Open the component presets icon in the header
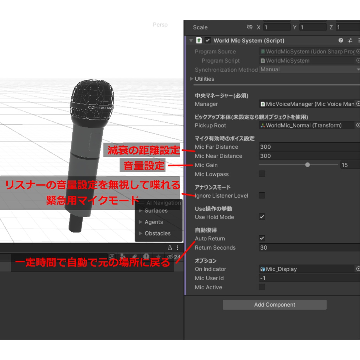The height and width of the screenshot is (360, 360). 350,40
